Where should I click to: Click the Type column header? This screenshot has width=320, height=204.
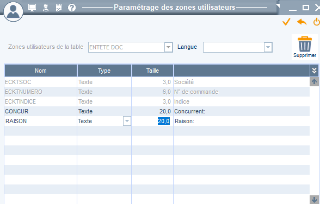point(104,71)
